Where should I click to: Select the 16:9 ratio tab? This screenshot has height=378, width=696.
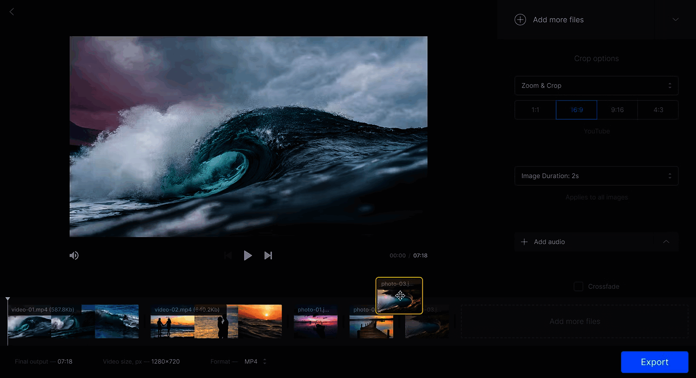(576, 110)
